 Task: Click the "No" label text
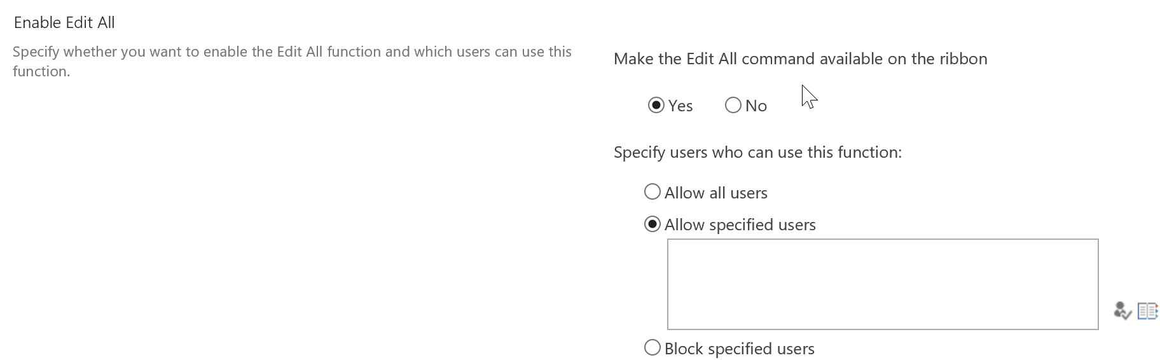[756, 106]
